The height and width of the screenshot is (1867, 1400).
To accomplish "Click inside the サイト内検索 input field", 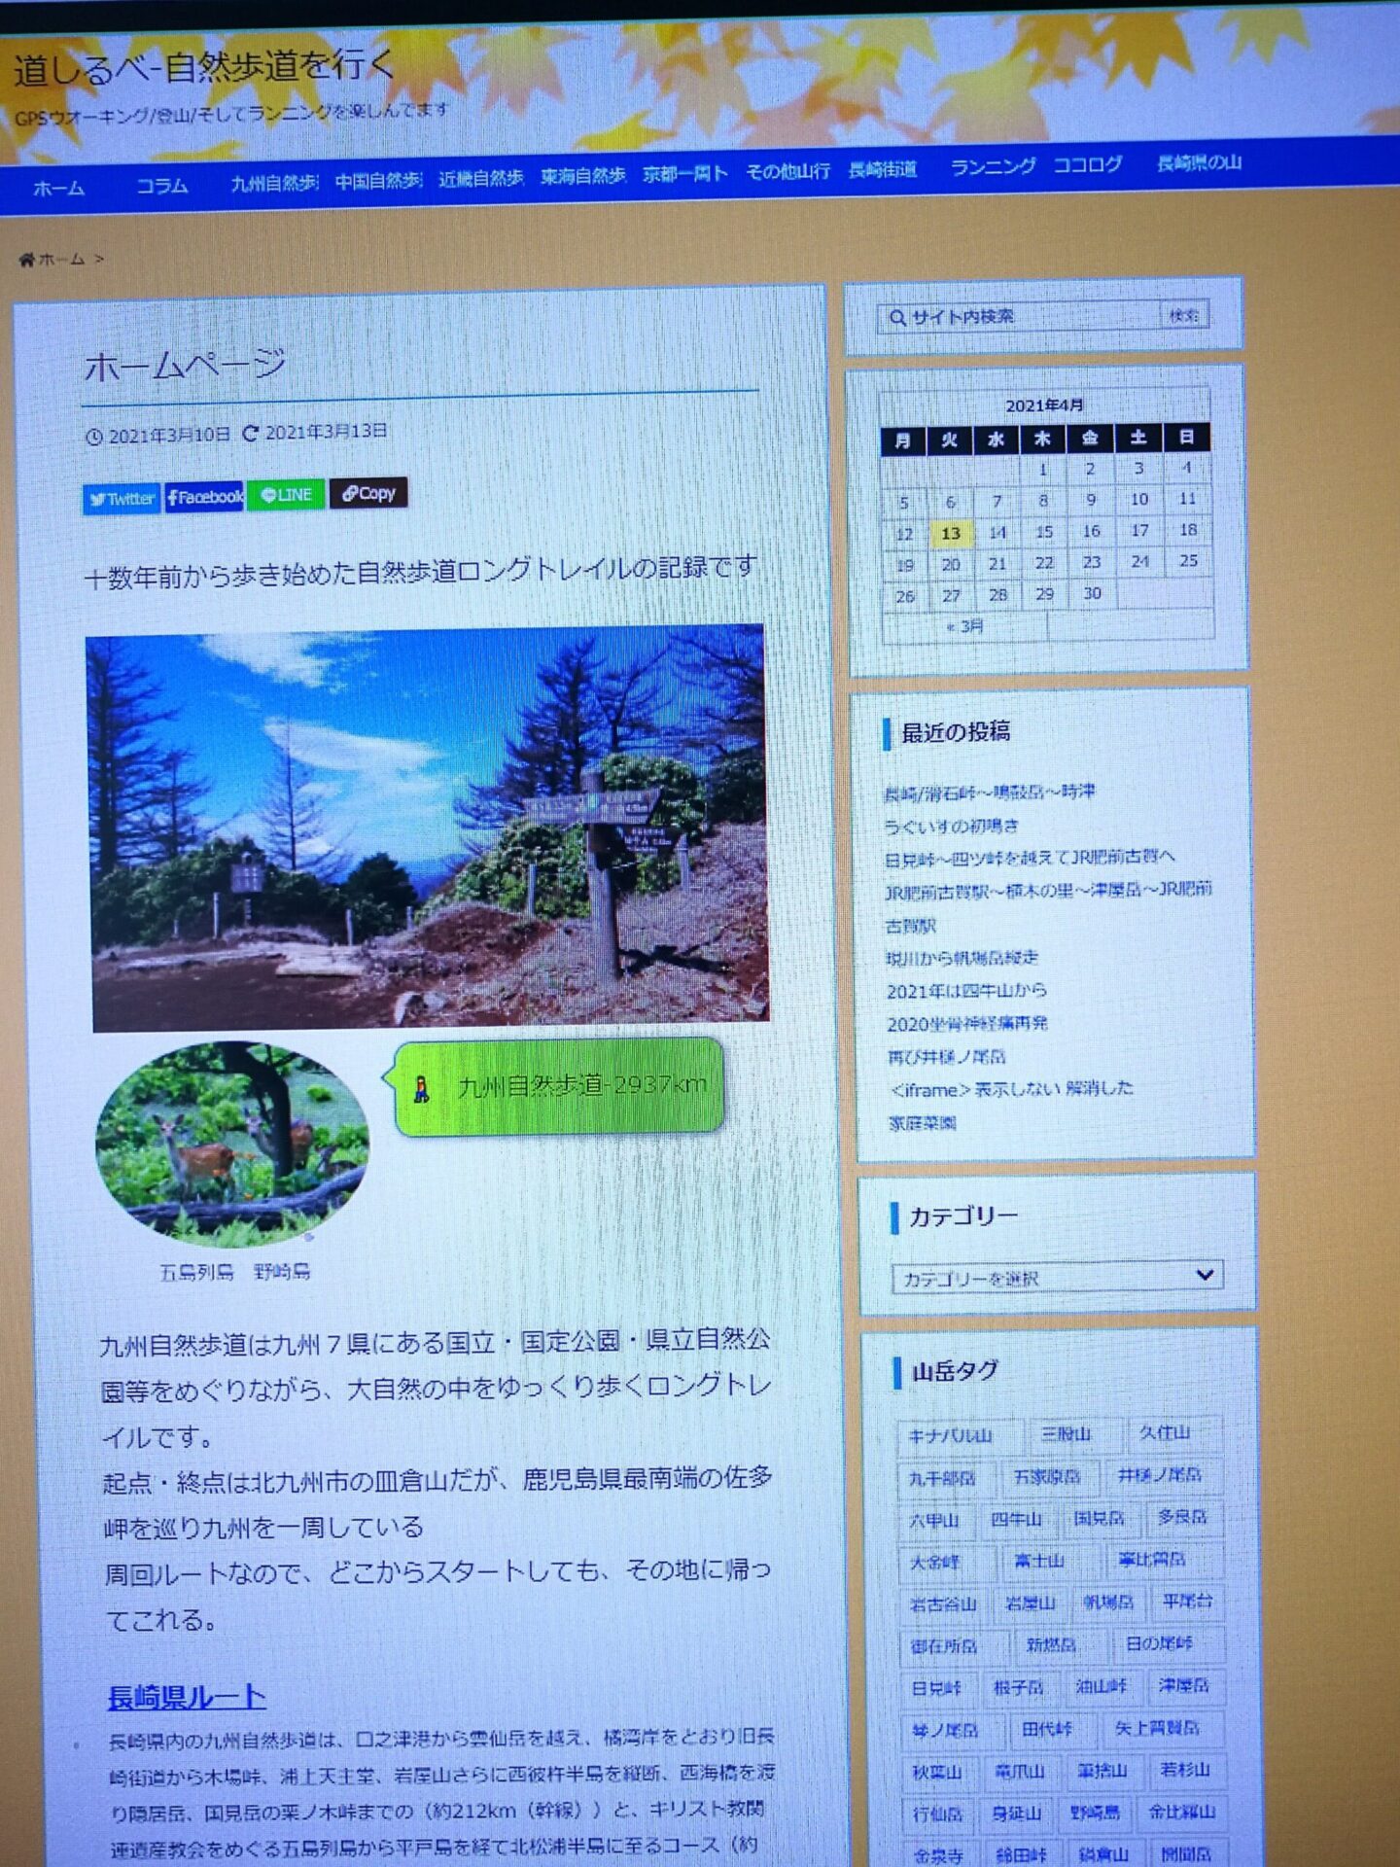I will (x=1019, y=317).
